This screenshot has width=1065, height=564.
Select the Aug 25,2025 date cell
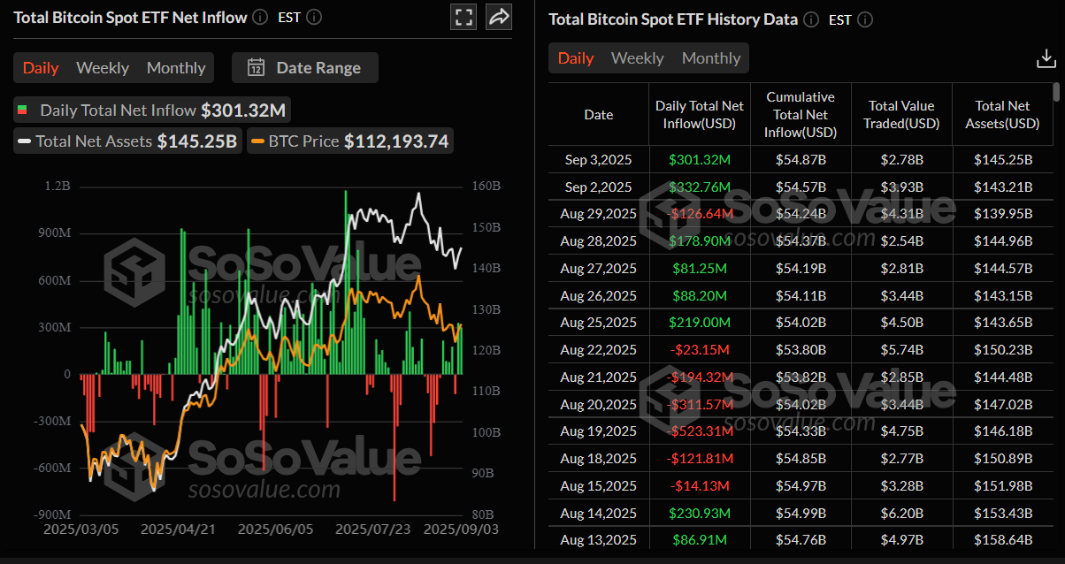(x=599, y=323)
